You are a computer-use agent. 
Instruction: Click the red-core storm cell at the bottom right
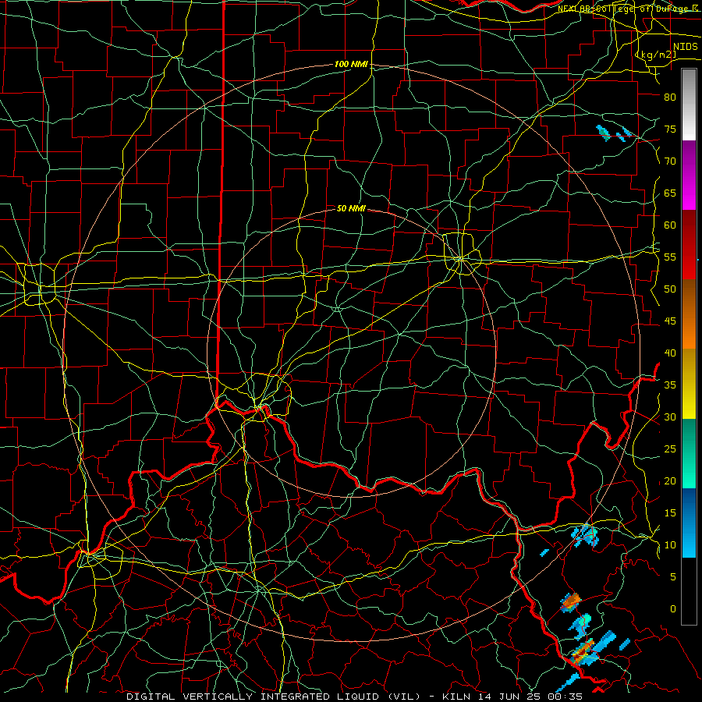pyautogui.click(x=583, y=651)
